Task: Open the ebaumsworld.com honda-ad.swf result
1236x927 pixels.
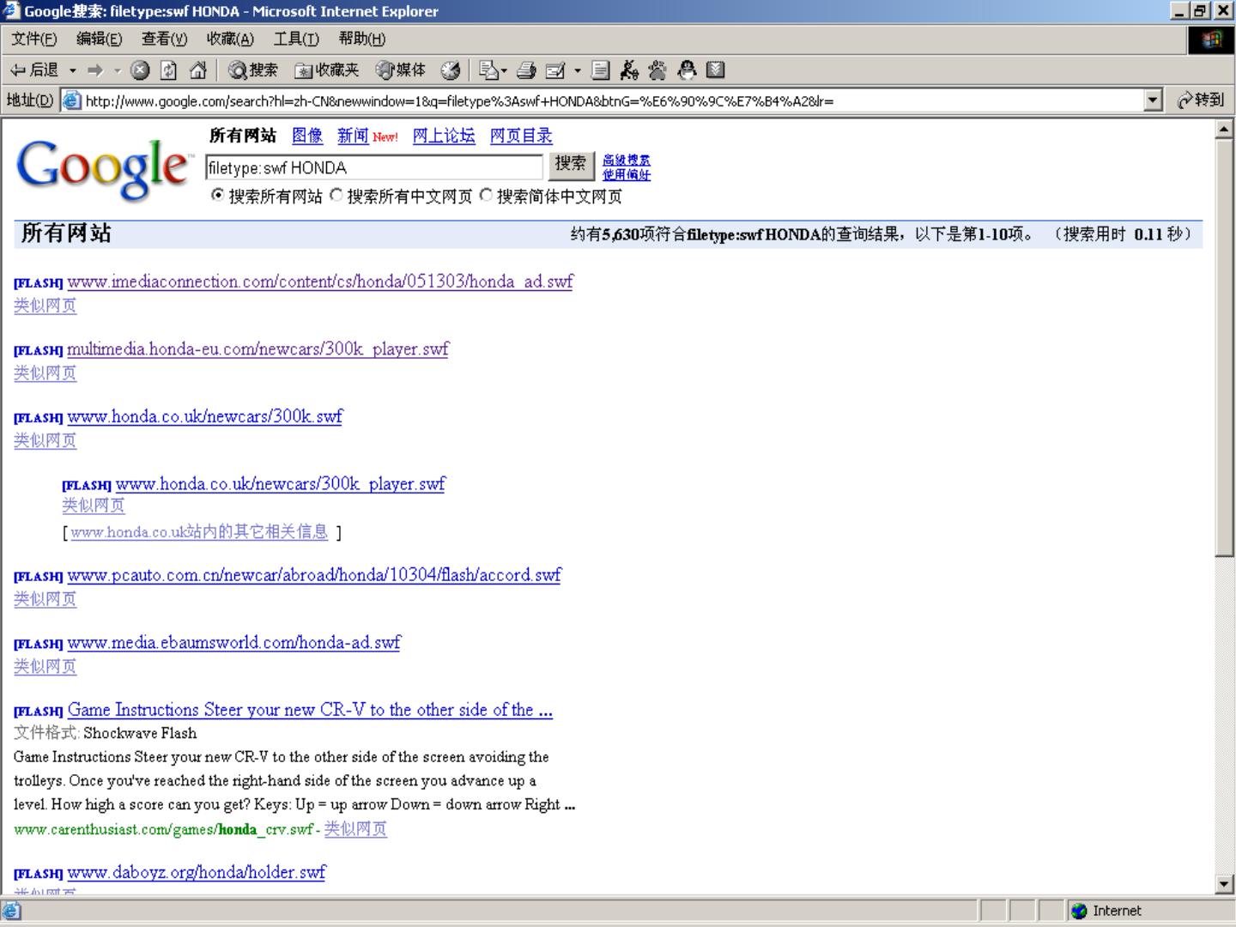Action: (x=233, y=643)
